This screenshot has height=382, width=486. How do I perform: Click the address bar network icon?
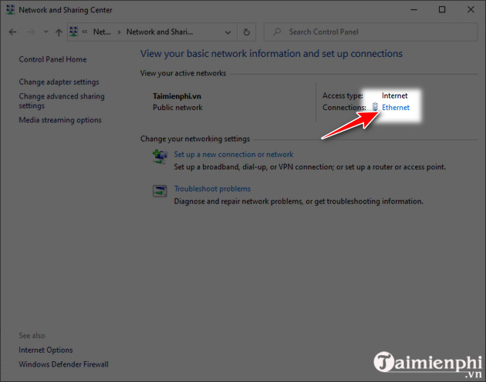74,32
